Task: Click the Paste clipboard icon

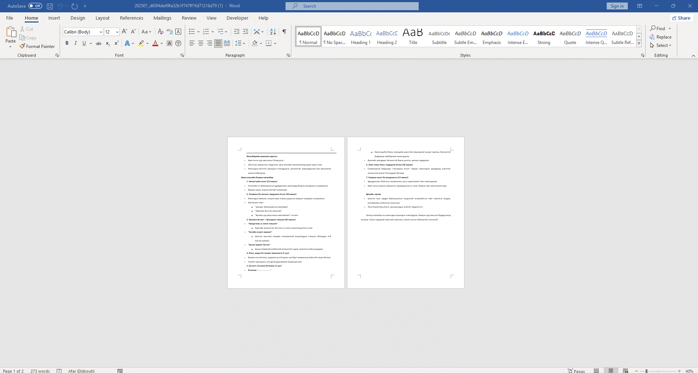Action: coord(11,32)
